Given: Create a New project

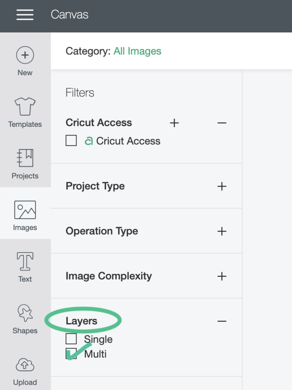Looking at the screenshot, I should click(x=25, y=61).
